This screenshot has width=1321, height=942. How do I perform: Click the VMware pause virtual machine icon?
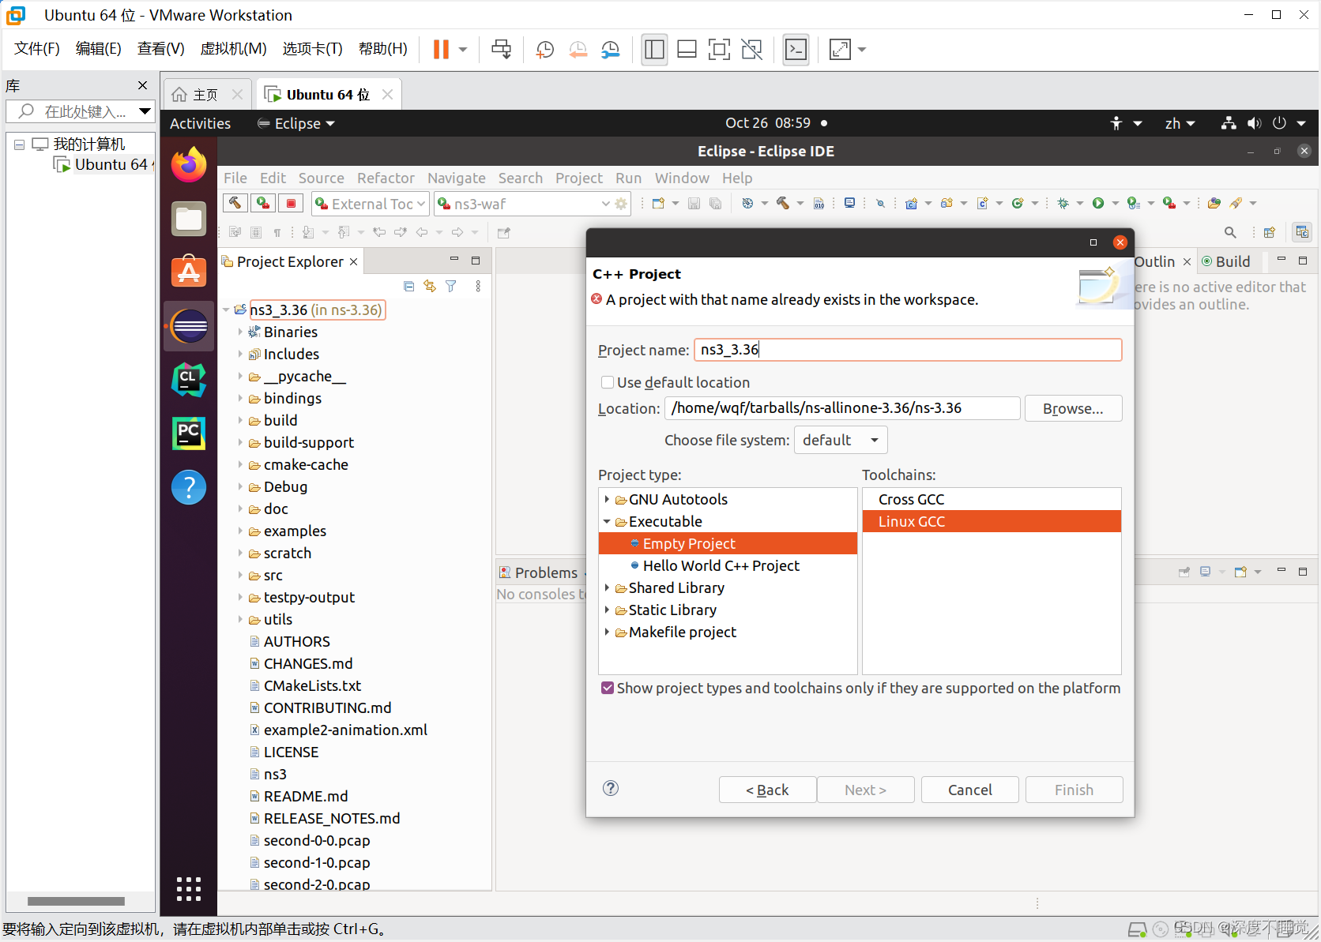441,50
